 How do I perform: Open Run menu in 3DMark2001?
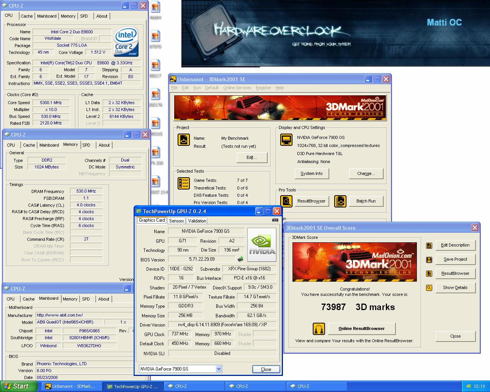(197, 88)
